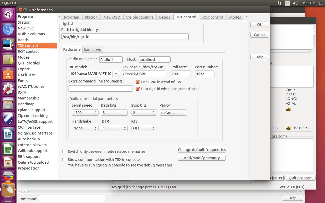Click the Device /dev/ttyUSB0 field

tap(143, 74)
